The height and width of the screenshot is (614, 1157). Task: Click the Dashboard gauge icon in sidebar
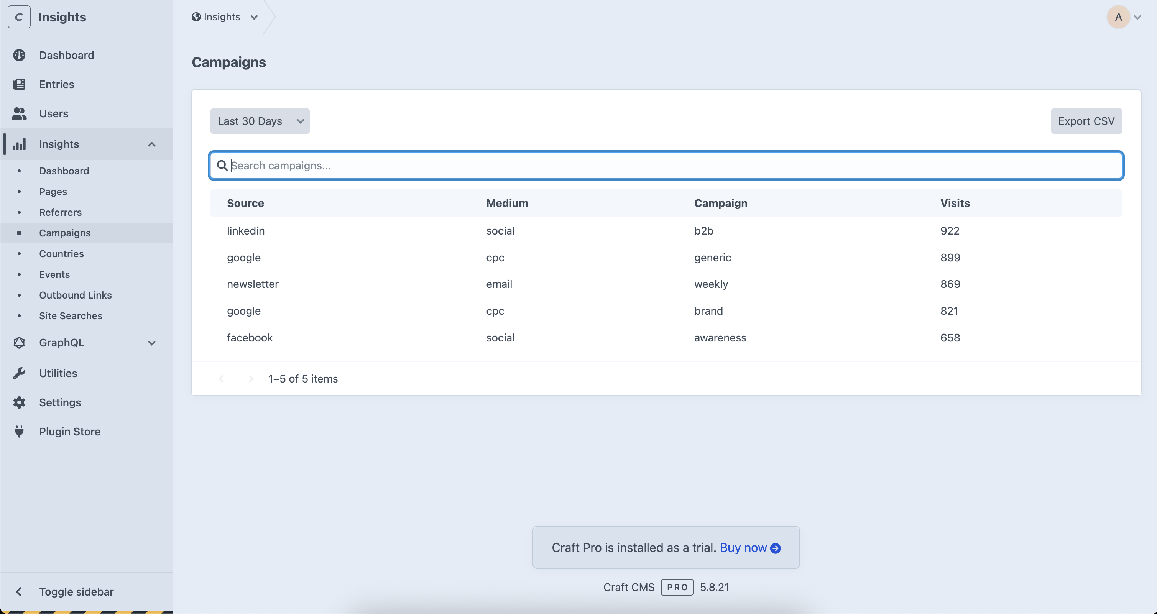pos(19,55)
